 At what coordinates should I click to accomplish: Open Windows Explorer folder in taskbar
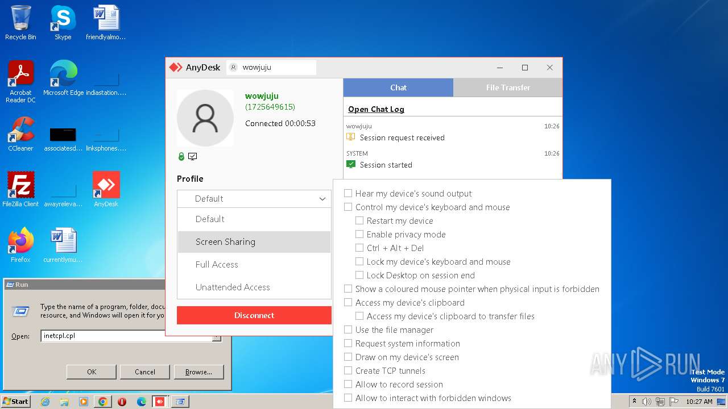click(64, 402)
